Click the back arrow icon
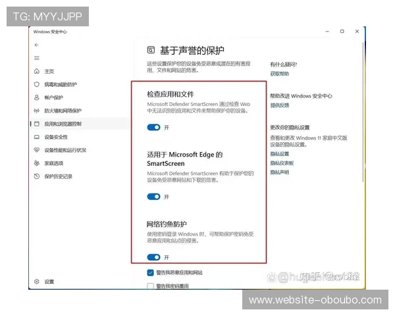This screenshot has height=316, width=395. 37,45
